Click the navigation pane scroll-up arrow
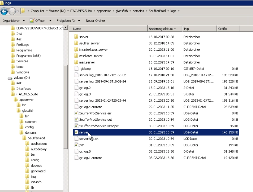The image size is (253, 192). pyautogui.click(x=65, y=28)
